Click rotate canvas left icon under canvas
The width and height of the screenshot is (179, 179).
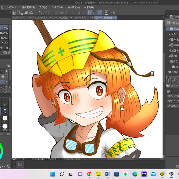(67, 159)
